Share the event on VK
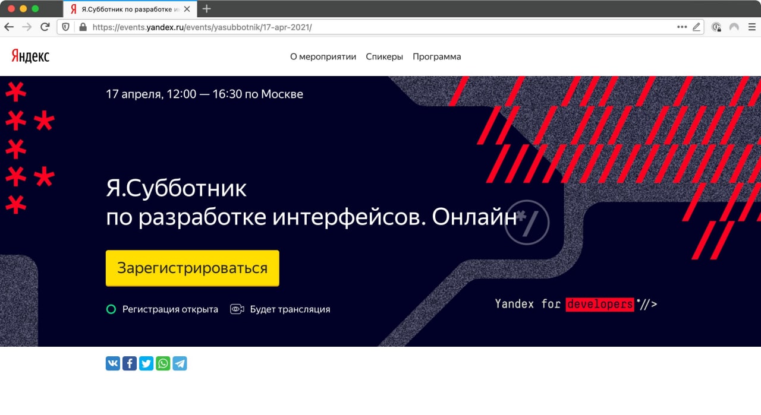Screen dimensions: 761x415 coord(113,363)
